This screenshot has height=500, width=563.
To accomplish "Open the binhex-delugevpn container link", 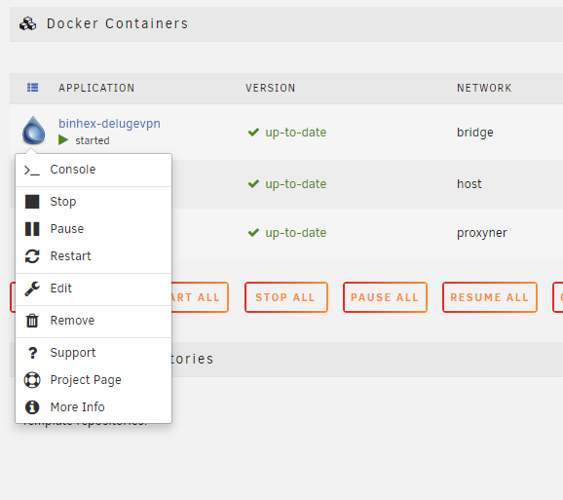I will click(x=109, y=124).
